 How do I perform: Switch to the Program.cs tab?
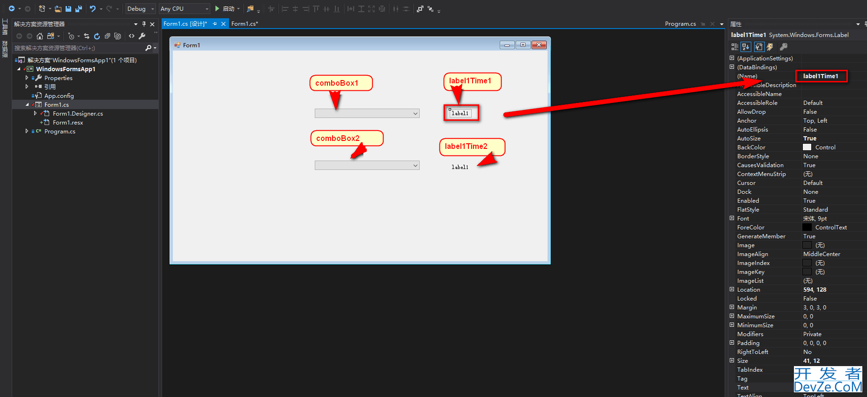(680, 24)
